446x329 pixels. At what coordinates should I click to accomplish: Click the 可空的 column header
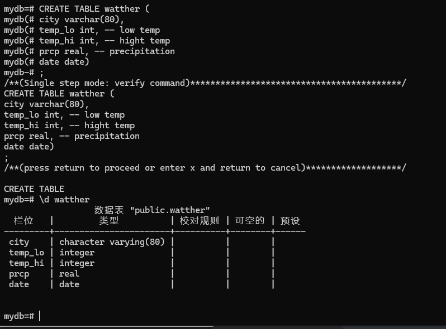[x=249, y=221]
